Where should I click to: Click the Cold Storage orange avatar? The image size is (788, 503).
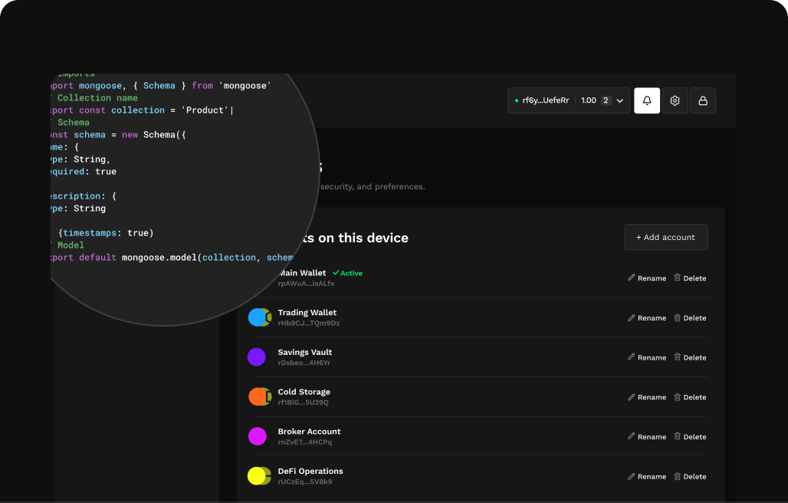point(259,396)
